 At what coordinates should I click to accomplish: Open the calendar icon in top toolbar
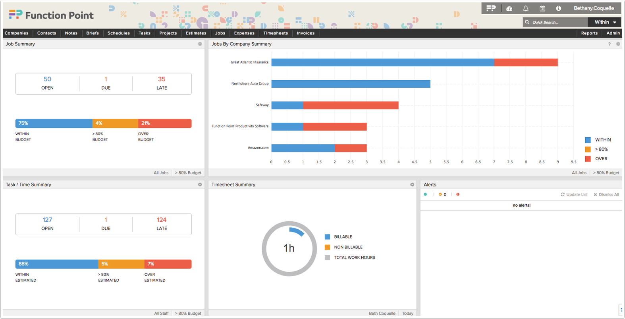(x=542, y=8)
